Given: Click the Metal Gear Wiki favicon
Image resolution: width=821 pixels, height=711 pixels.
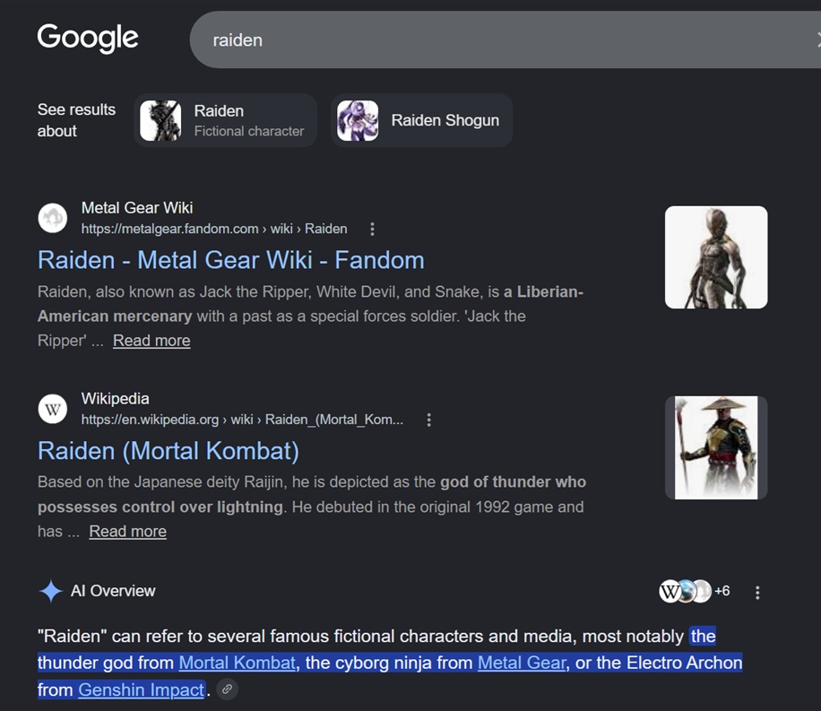Looking at the screenshot, I should coord(52,218).
